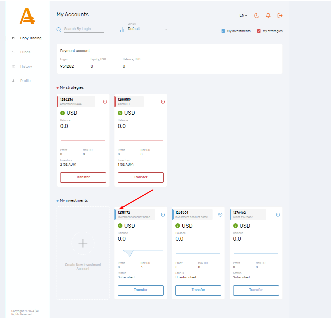Image resolution: width=331 pixels, height=318 pixels.
Task: Open Profile from the sidebar
Action: (x=25, y=81)
